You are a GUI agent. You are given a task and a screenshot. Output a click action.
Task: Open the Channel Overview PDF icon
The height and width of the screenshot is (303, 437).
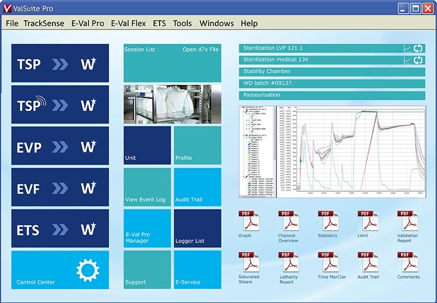289,221
